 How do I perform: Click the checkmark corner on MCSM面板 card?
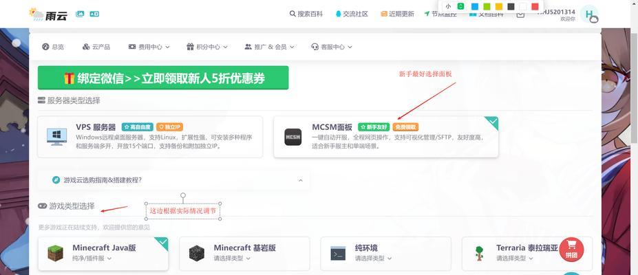pyautogui.click(x=492, y=122)
